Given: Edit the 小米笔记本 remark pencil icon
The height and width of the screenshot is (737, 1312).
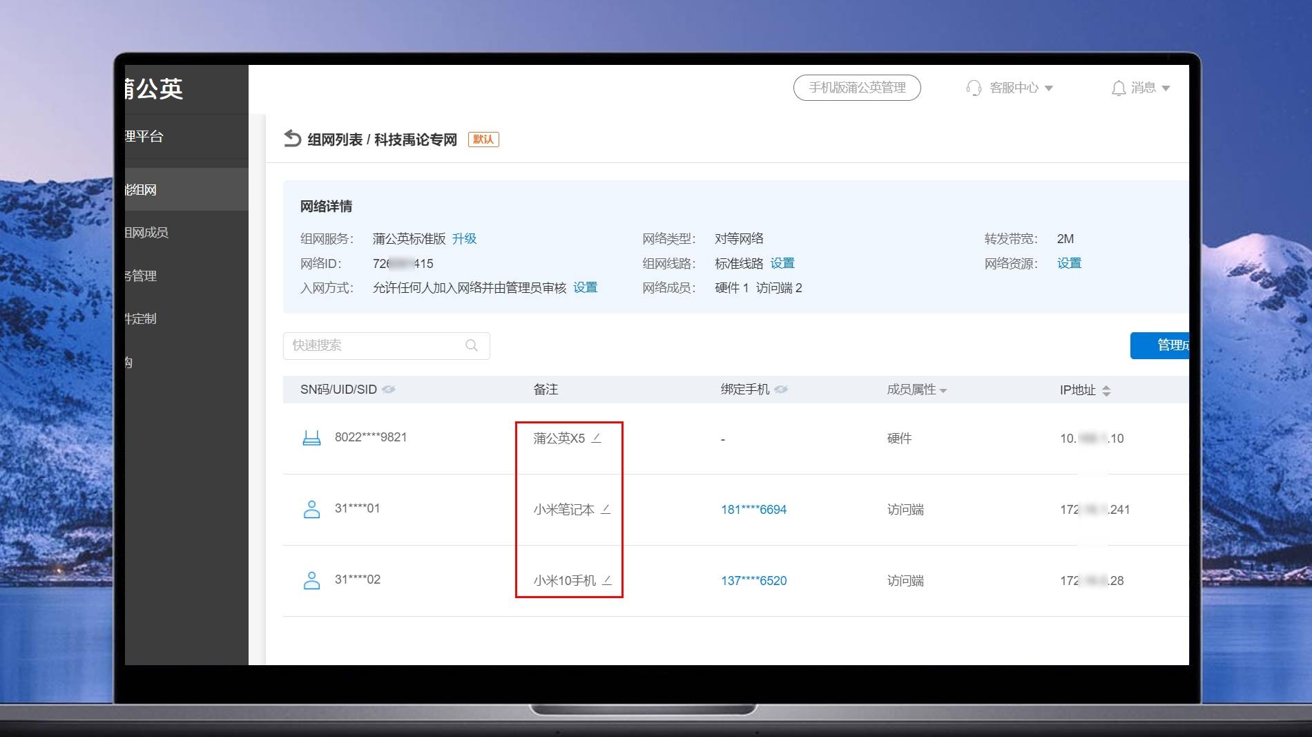Looking at the screenshot, I should click(606, 509).
